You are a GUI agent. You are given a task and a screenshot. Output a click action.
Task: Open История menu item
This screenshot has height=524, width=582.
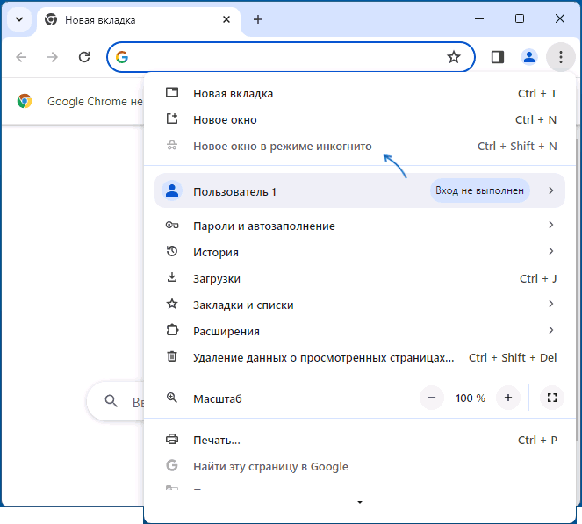click(x=359, y=252)
